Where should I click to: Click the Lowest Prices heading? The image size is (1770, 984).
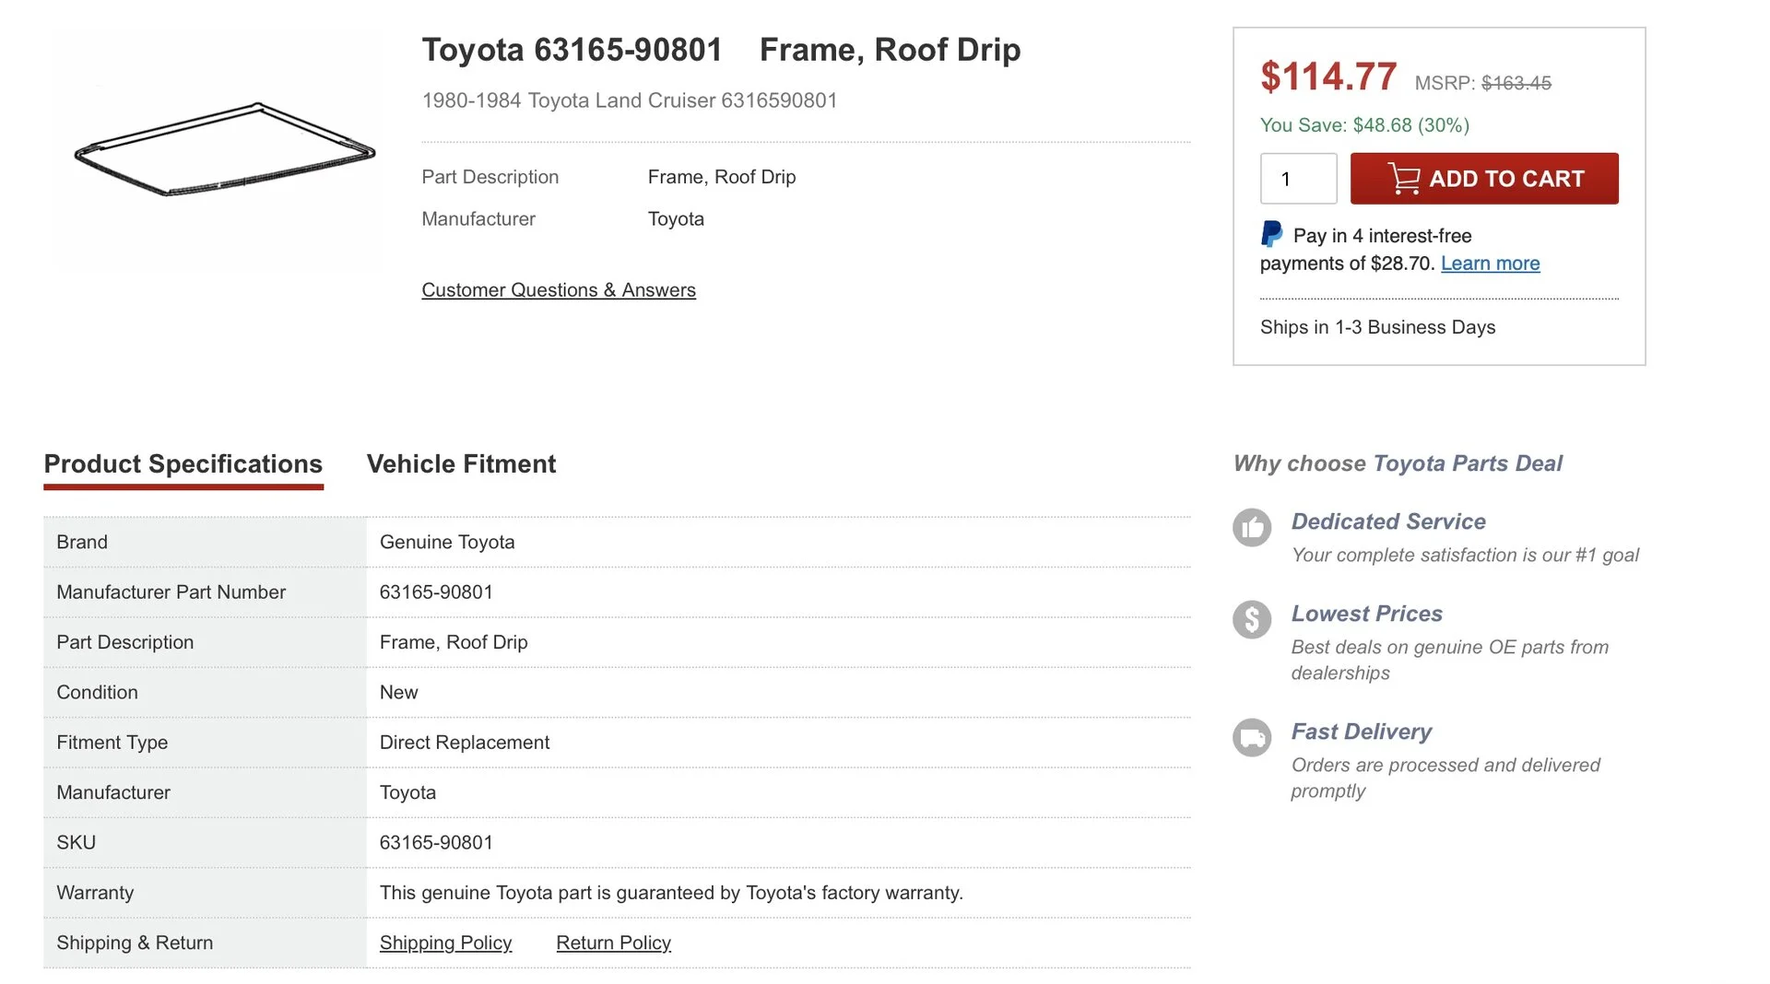[1366, 614]
